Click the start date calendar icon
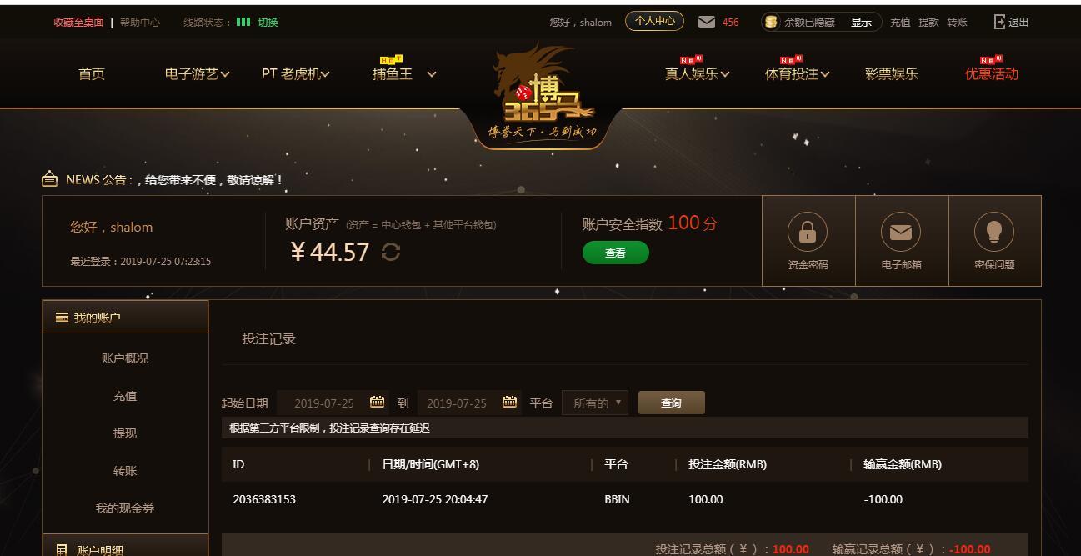 (x=377, y=402)
